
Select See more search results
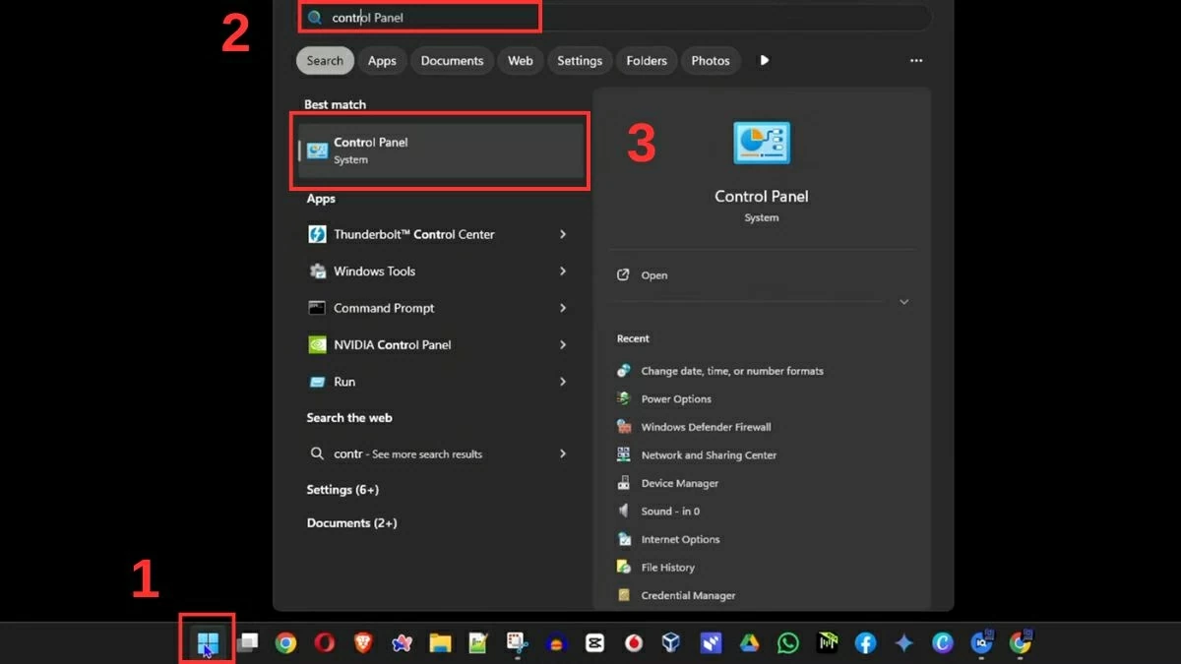point(407,453)
